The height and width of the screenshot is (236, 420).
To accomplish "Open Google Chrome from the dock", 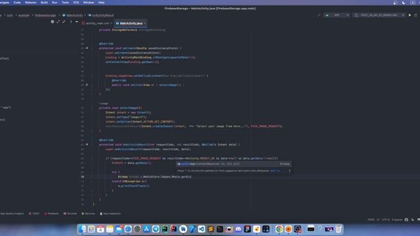I will (x=279, y=229).
